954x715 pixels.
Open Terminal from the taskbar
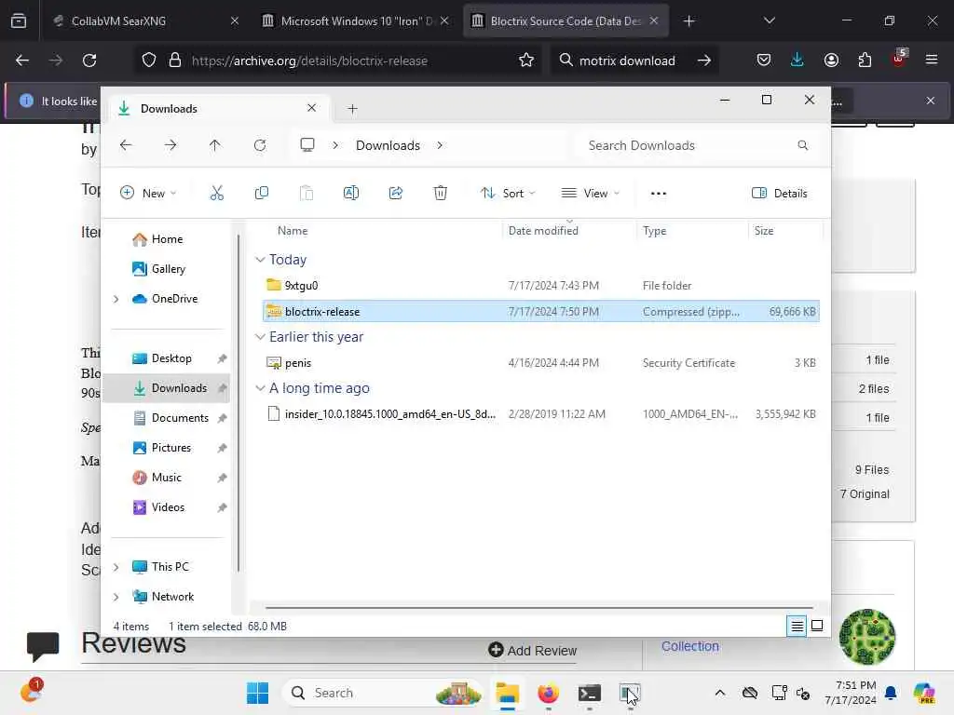pos(589,693)
